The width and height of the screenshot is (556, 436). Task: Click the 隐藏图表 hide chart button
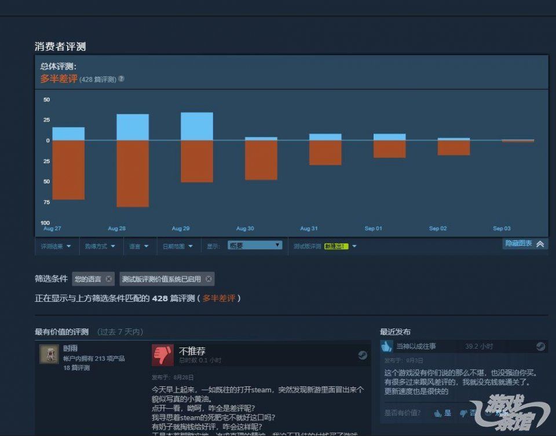[525, 244]
